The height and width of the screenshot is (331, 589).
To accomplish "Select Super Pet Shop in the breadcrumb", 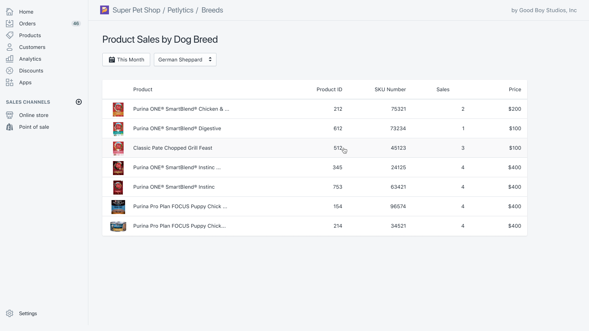I will [137, 10].
